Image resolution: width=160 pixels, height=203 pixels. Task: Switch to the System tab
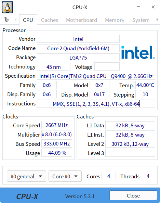click(x=141, y=20)
